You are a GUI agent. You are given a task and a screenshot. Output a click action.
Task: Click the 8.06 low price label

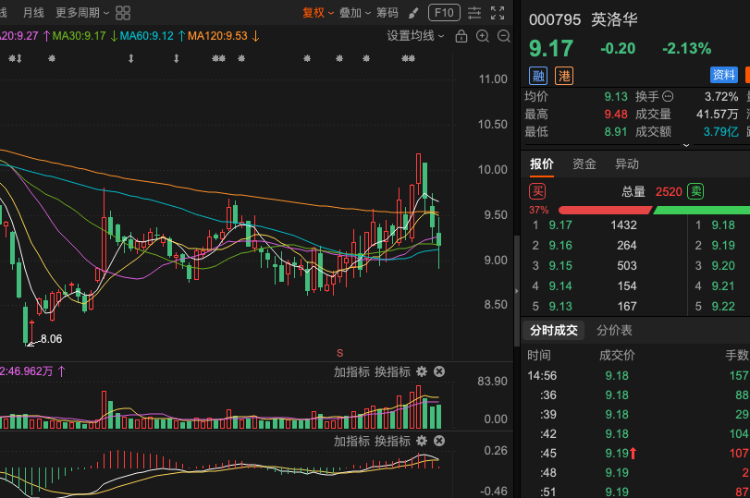click(51, 339)
